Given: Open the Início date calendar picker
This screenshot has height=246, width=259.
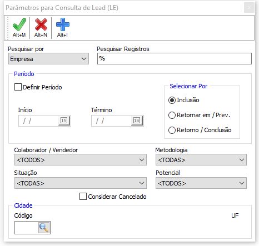Looking at the screenshot, I should coord(64,121).
